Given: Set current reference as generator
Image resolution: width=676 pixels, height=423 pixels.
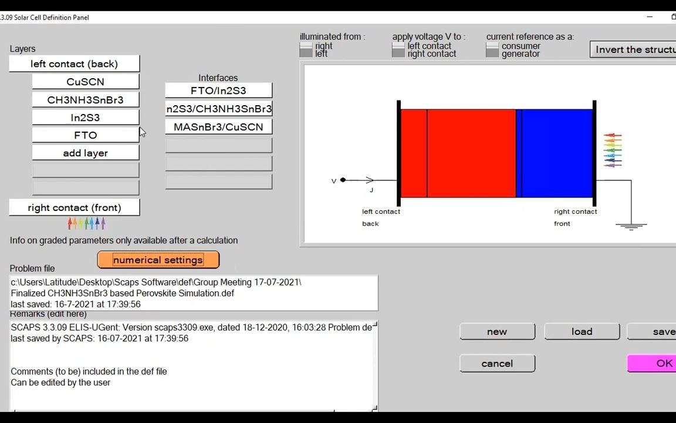Looking at the screenshot, I should (x=492, y=53).
